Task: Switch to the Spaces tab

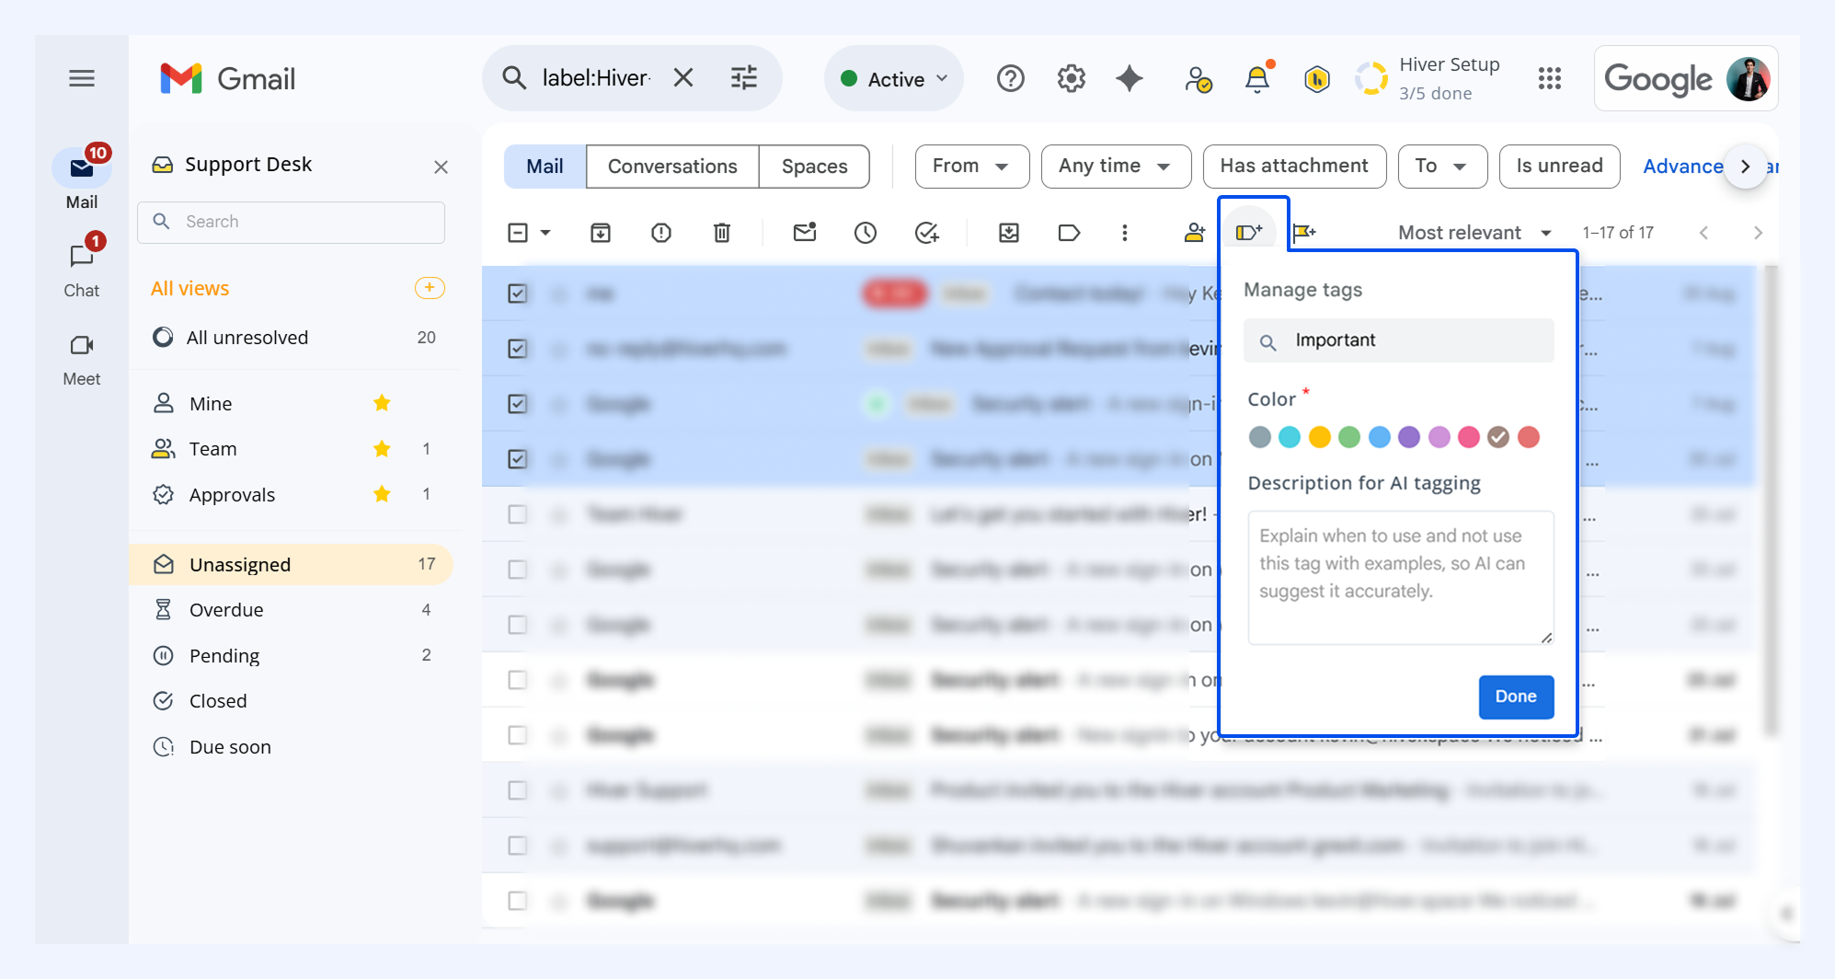Action: tap(815, 167)
